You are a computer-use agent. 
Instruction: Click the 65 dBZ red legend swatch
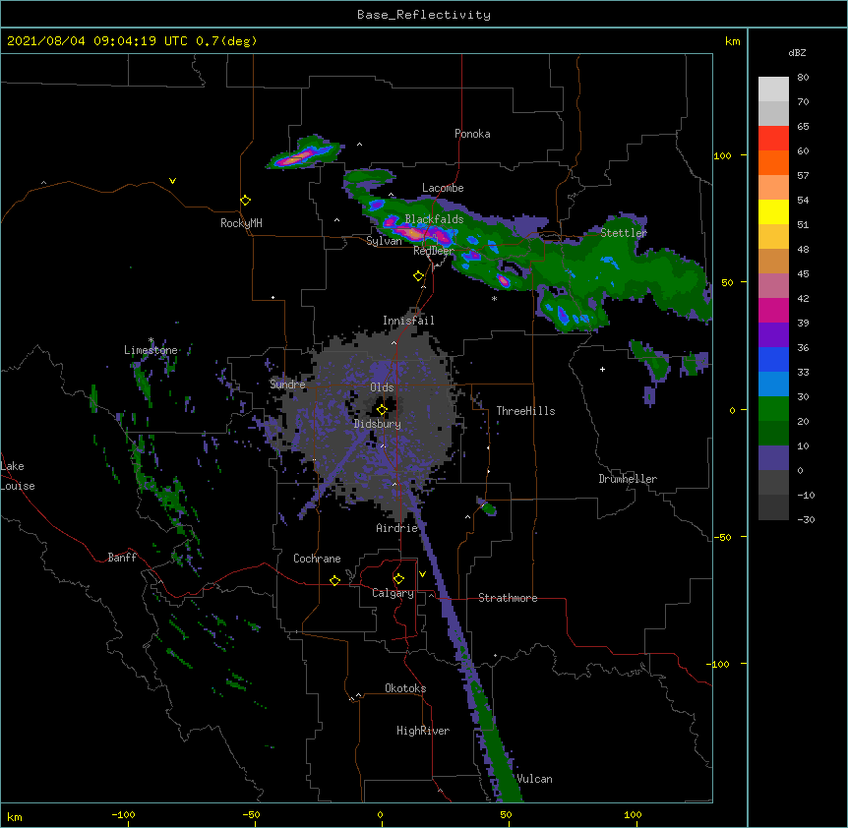click(773, 138)
